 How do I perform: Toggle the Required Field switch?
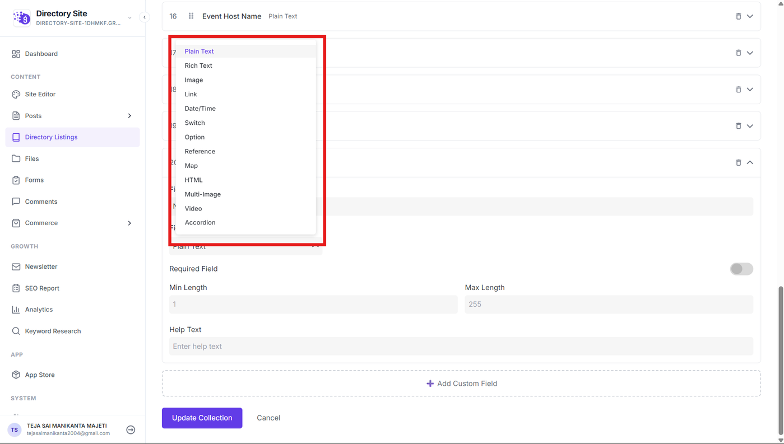741,269
